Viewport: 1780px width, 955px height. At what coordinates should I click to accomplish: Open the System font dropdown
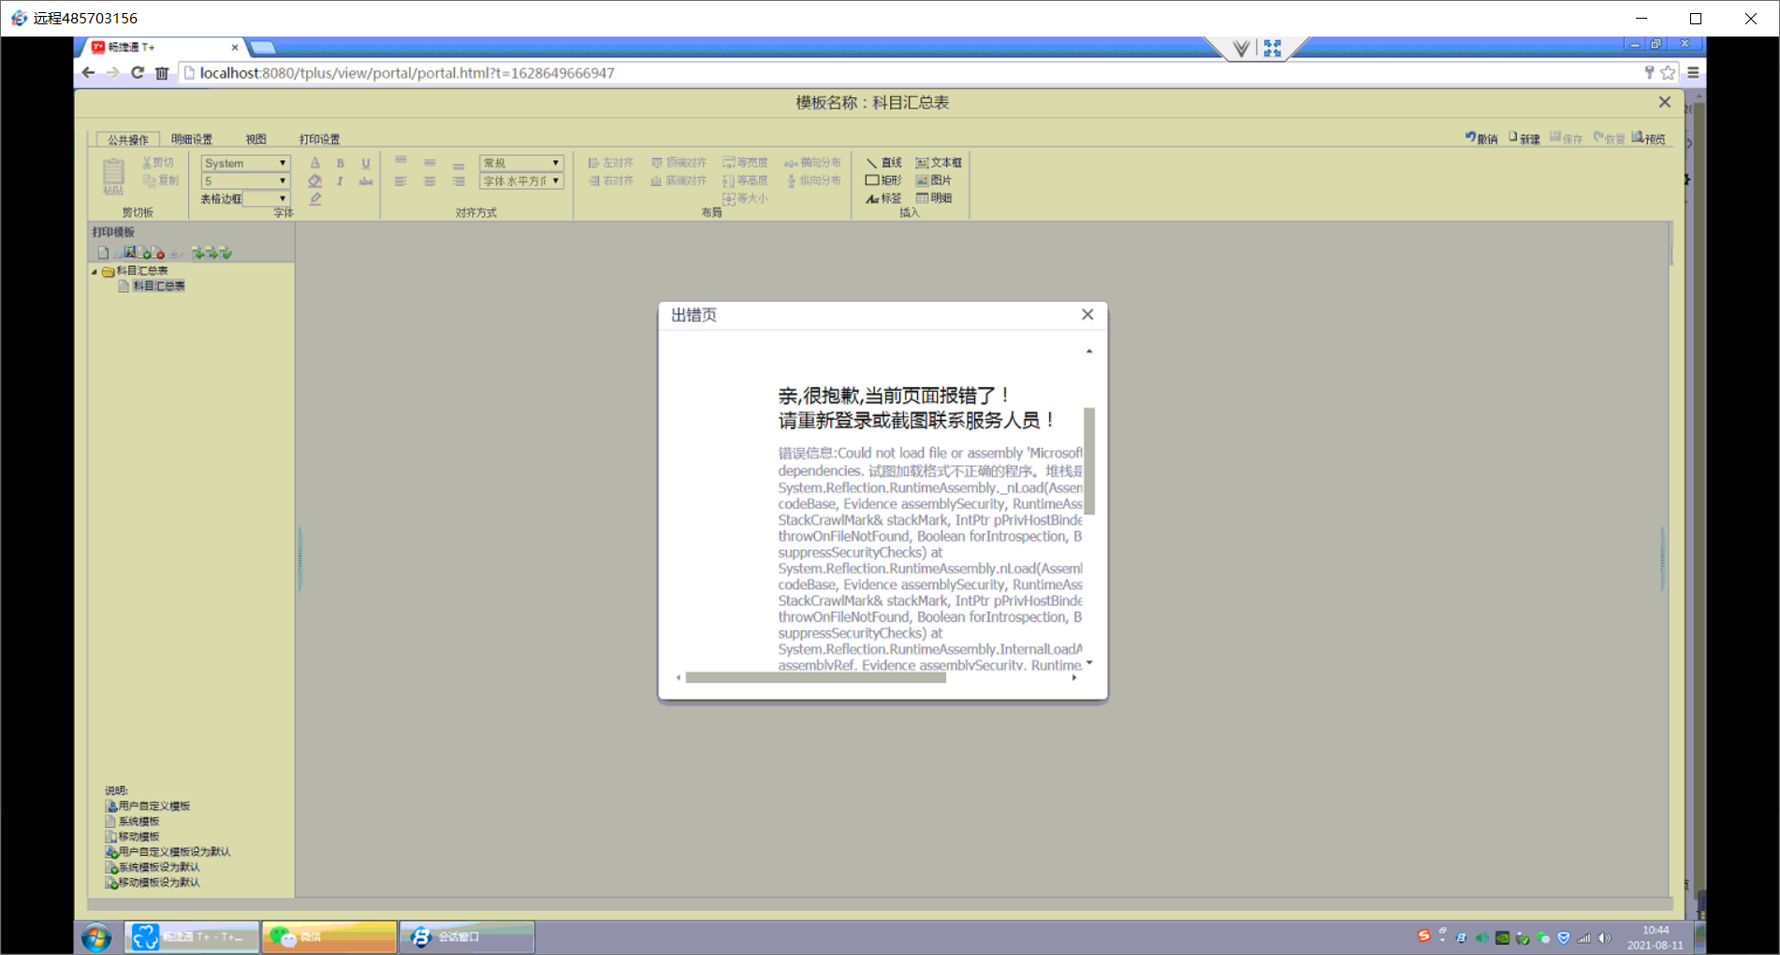(245, 163)
